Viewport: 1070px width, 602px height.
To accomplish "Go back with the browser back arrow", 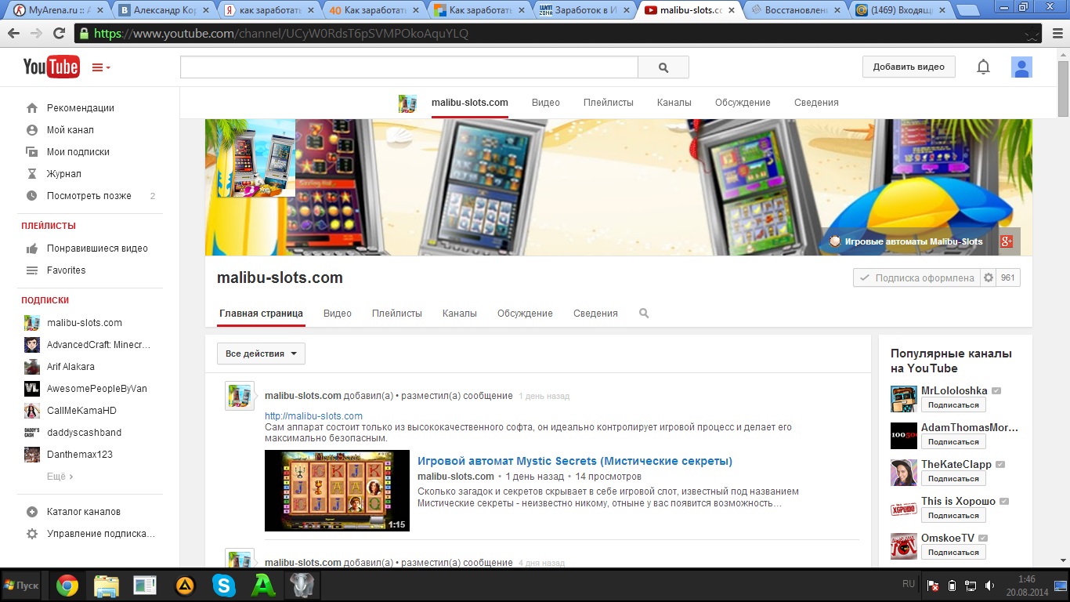I will (13, 34).
